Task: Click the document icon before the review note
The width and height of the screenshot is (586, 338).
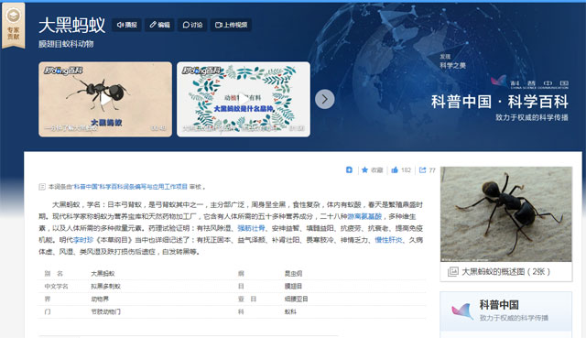Action: 42,187
